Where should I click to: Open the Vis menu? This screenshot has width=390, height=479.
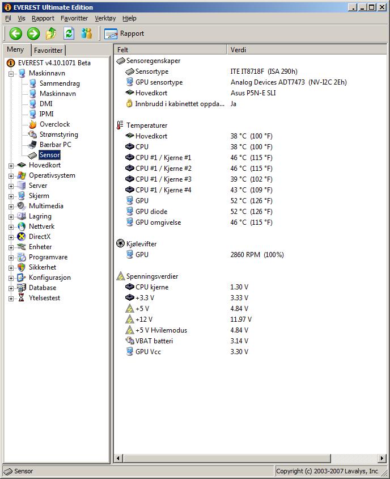click(x=22, y=18)
